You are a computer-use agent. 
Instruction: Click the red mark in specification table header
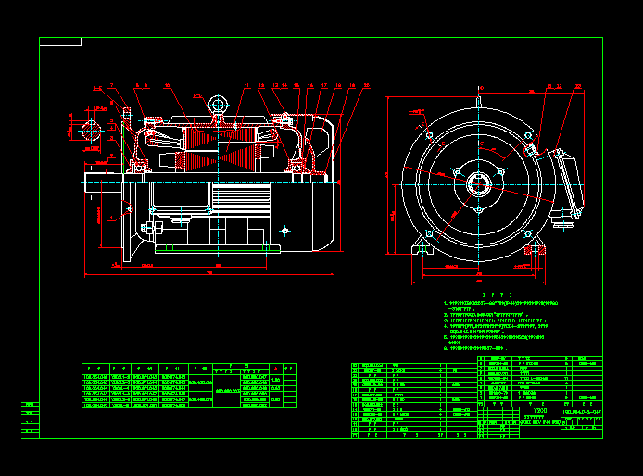coord(275,369)
